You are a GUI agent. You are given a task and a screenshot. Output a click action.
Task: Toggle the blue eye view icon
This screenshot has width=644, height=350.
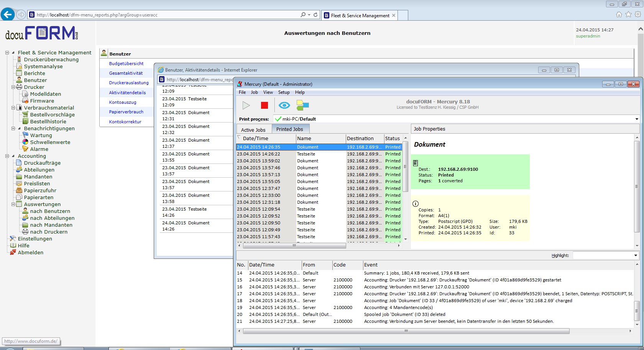point(284,105)
